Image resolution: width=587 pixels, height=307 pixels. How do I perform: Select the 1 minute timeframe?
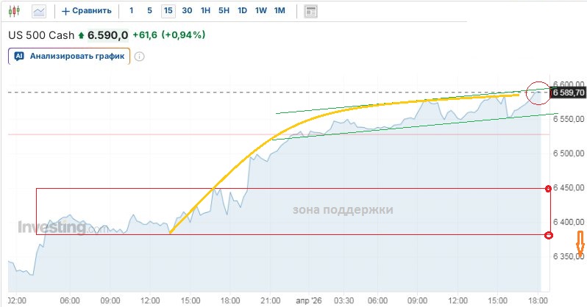[x=132, y=11]
